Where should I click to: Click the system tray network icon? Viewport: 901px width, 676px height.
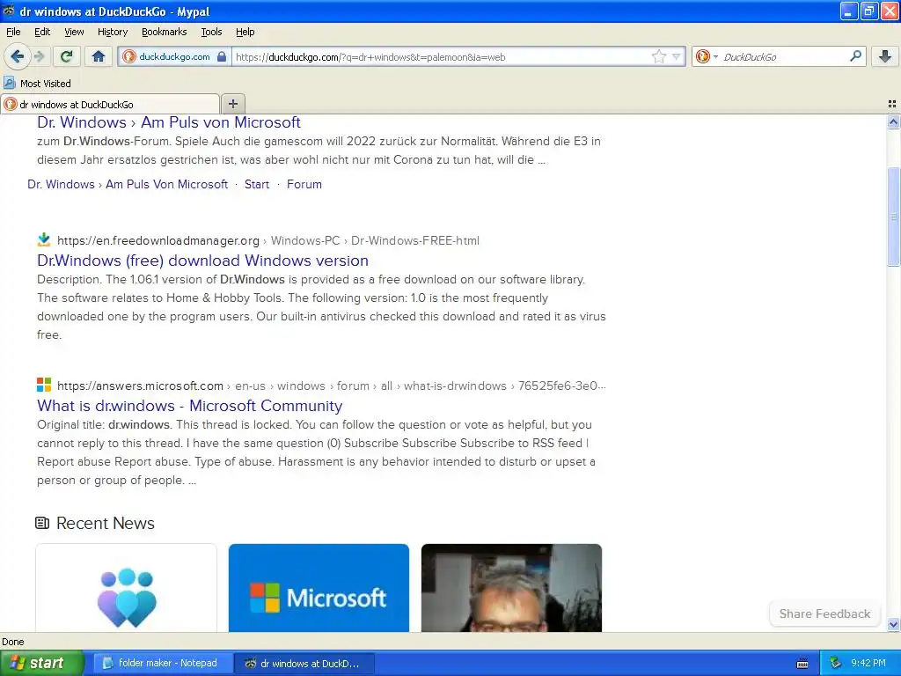836,664
